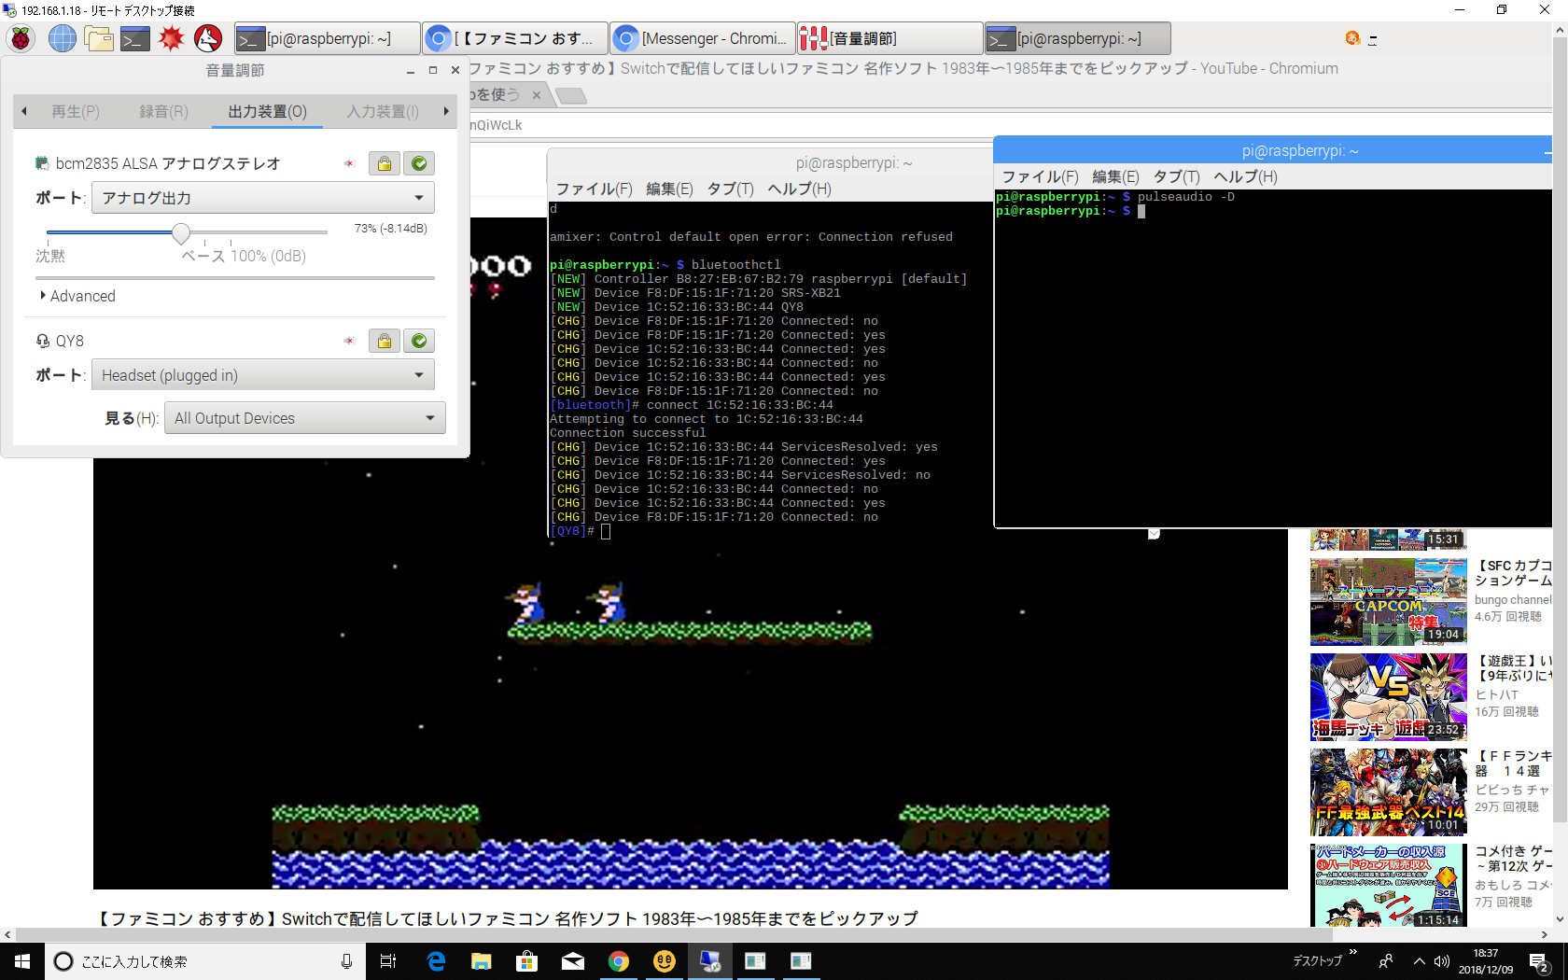The height and width of the screenshot is (980, 1568).
Task: Open the SFC カプコン video thumbnail
Action: (1389, 602)
